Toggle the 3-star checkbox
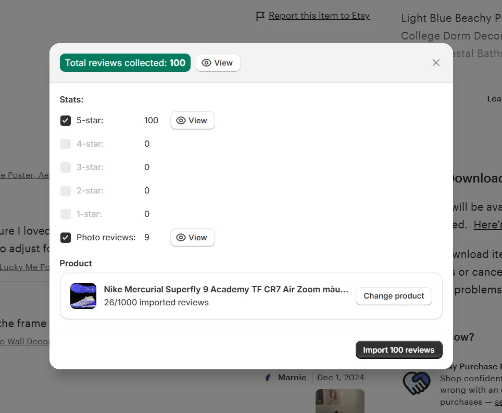 point(66,167)
